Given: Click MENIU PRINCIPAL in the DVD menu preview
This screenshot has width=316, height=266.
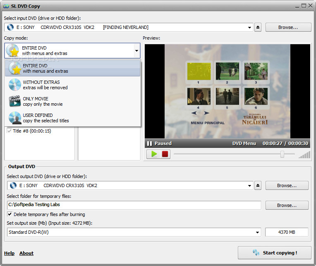Looking at the screenshot, I should (x=208, y=123).
